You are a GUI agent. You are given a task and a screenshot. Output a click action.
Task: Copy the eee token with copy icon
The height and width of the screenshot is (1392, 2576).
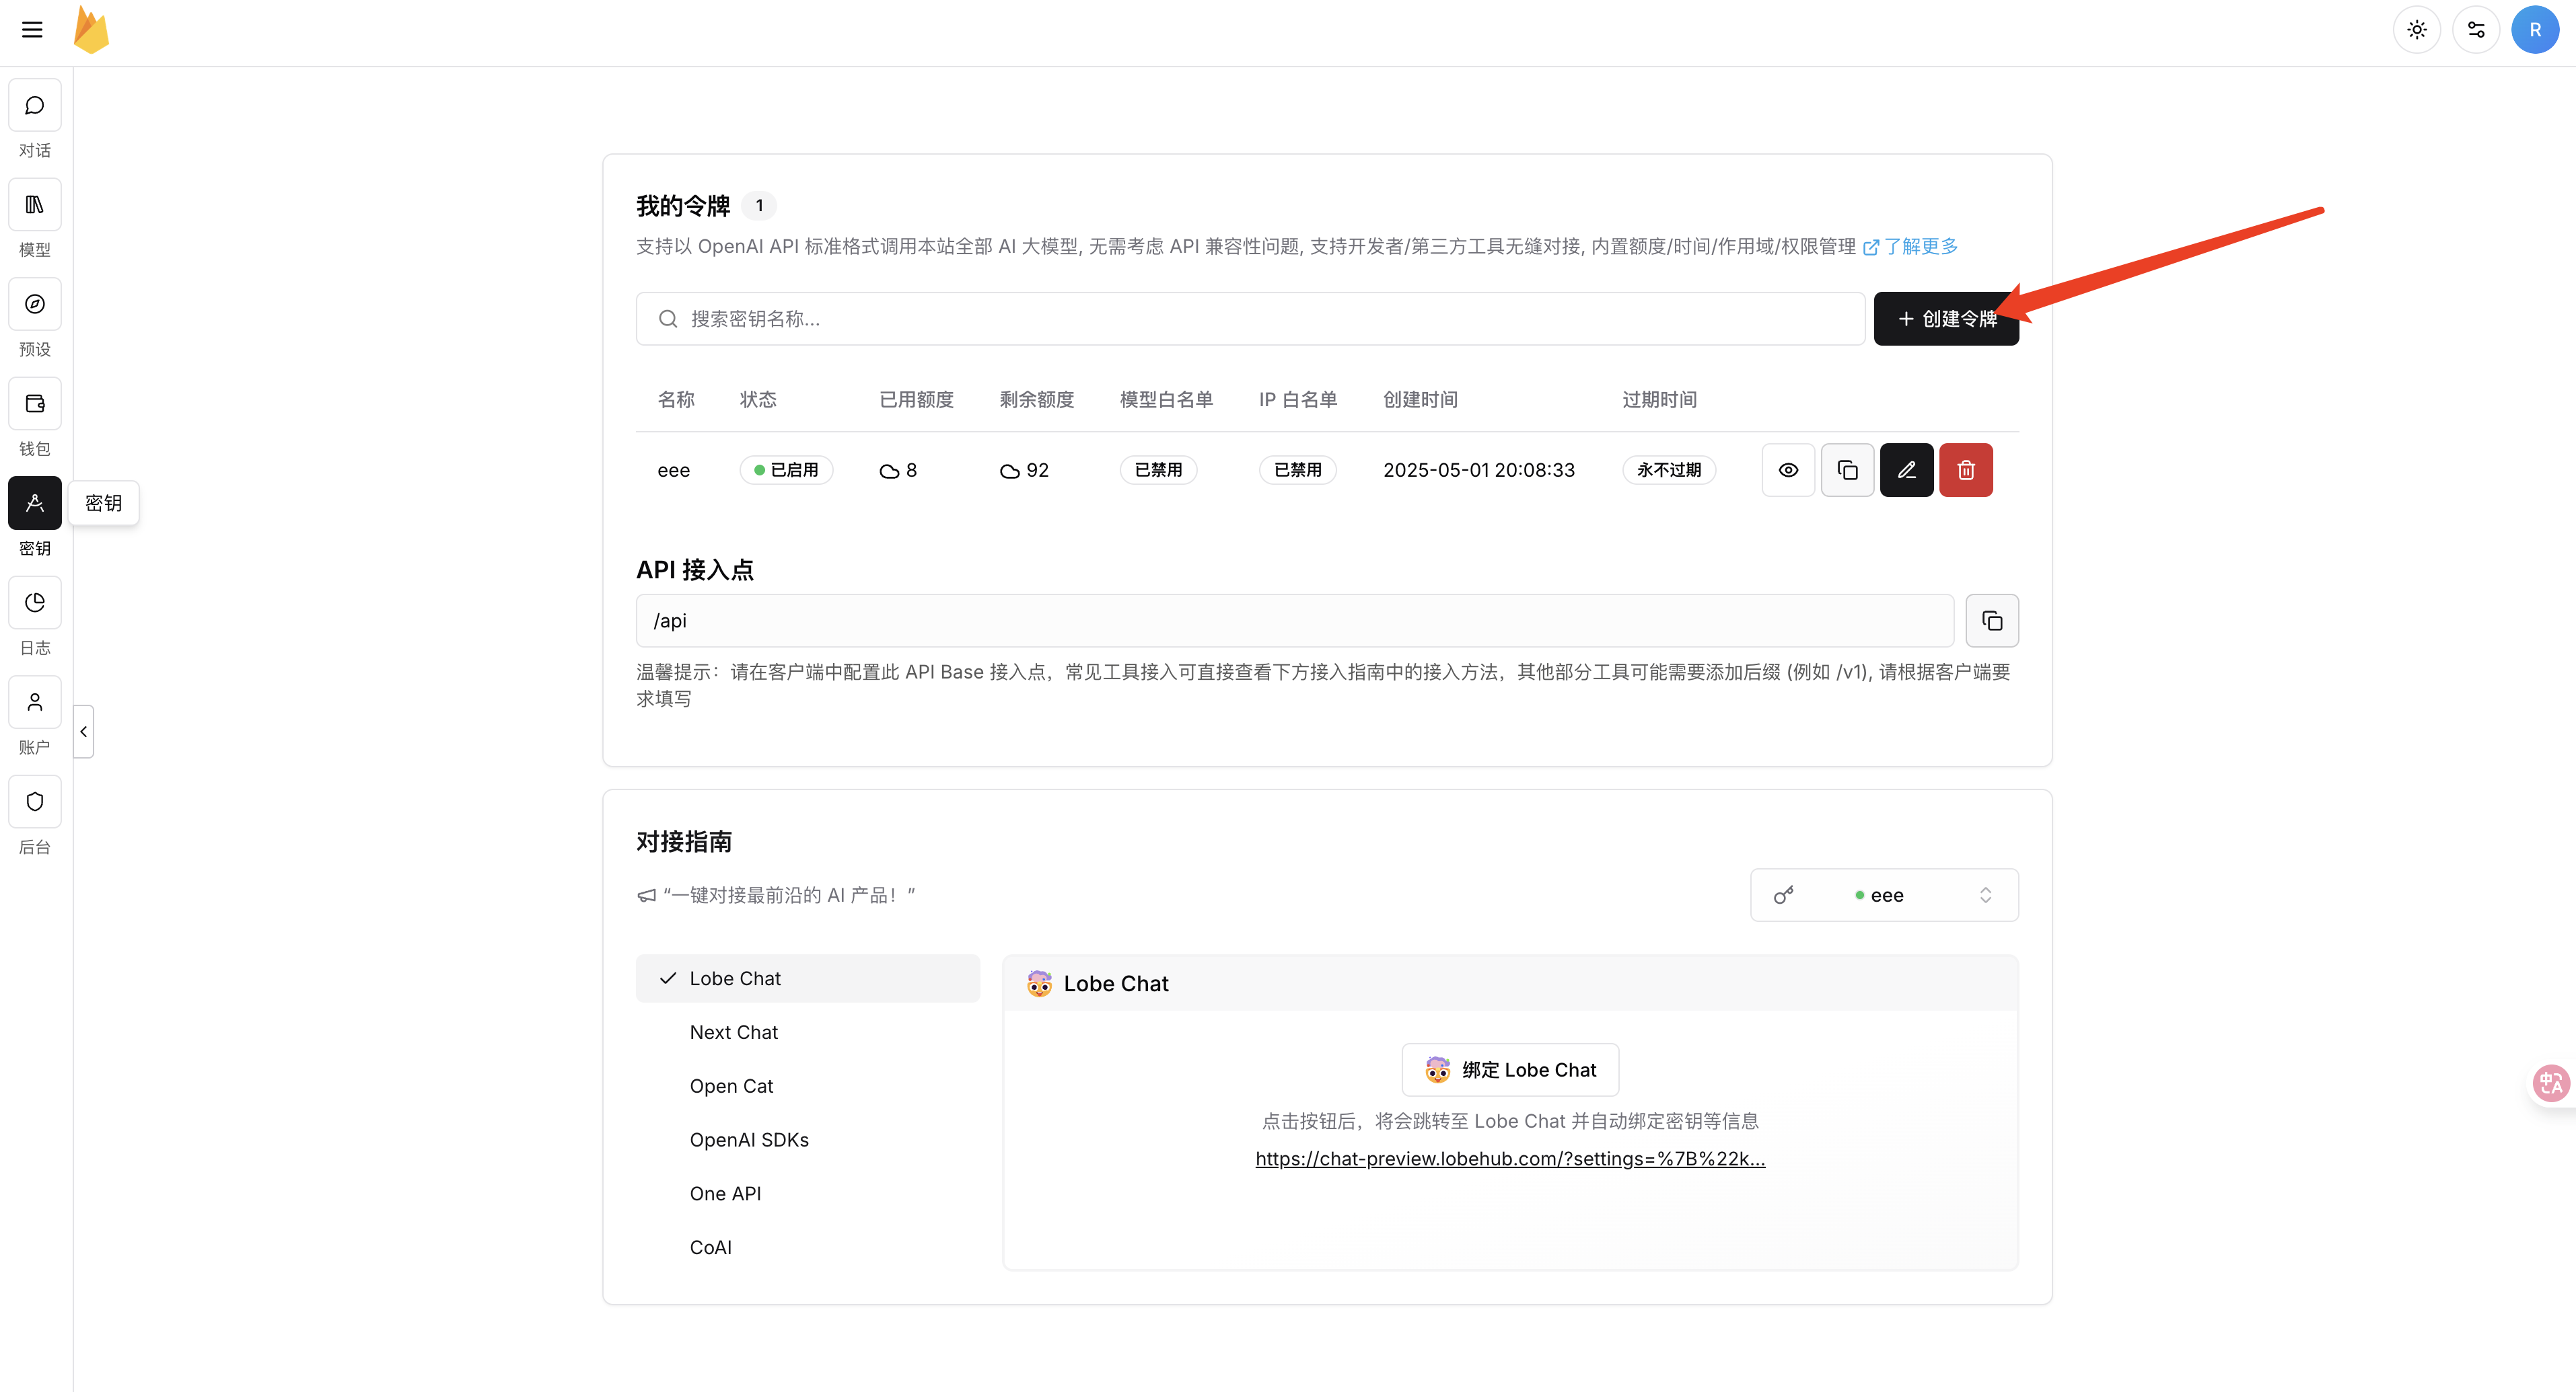(1847, 469)
